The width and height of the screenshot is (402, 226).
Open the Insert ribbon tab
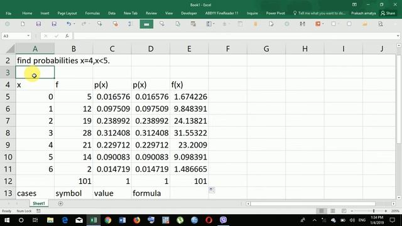(45, 13)
